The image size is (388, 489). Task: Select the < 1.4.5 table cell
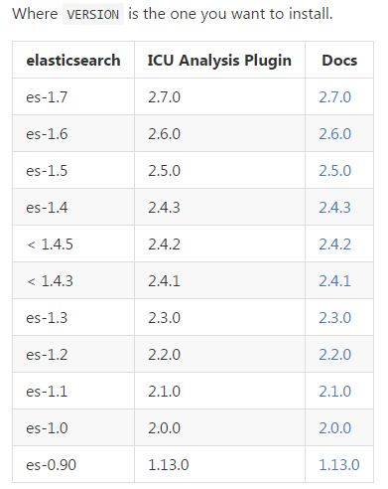pos(73,244)
